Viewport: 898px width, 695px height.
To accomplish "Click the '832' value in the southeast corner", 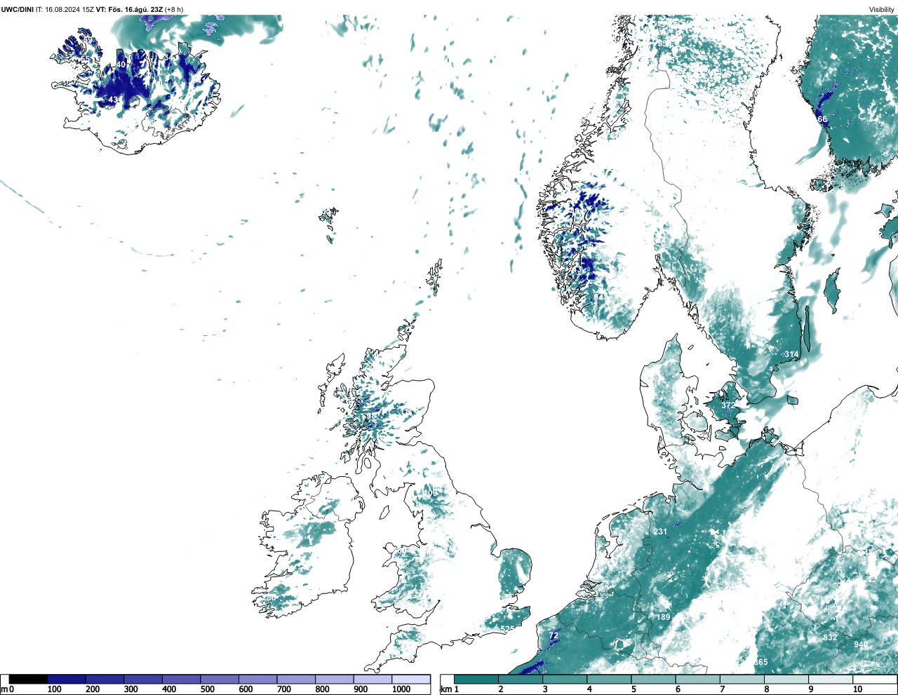I will [830, 637].
